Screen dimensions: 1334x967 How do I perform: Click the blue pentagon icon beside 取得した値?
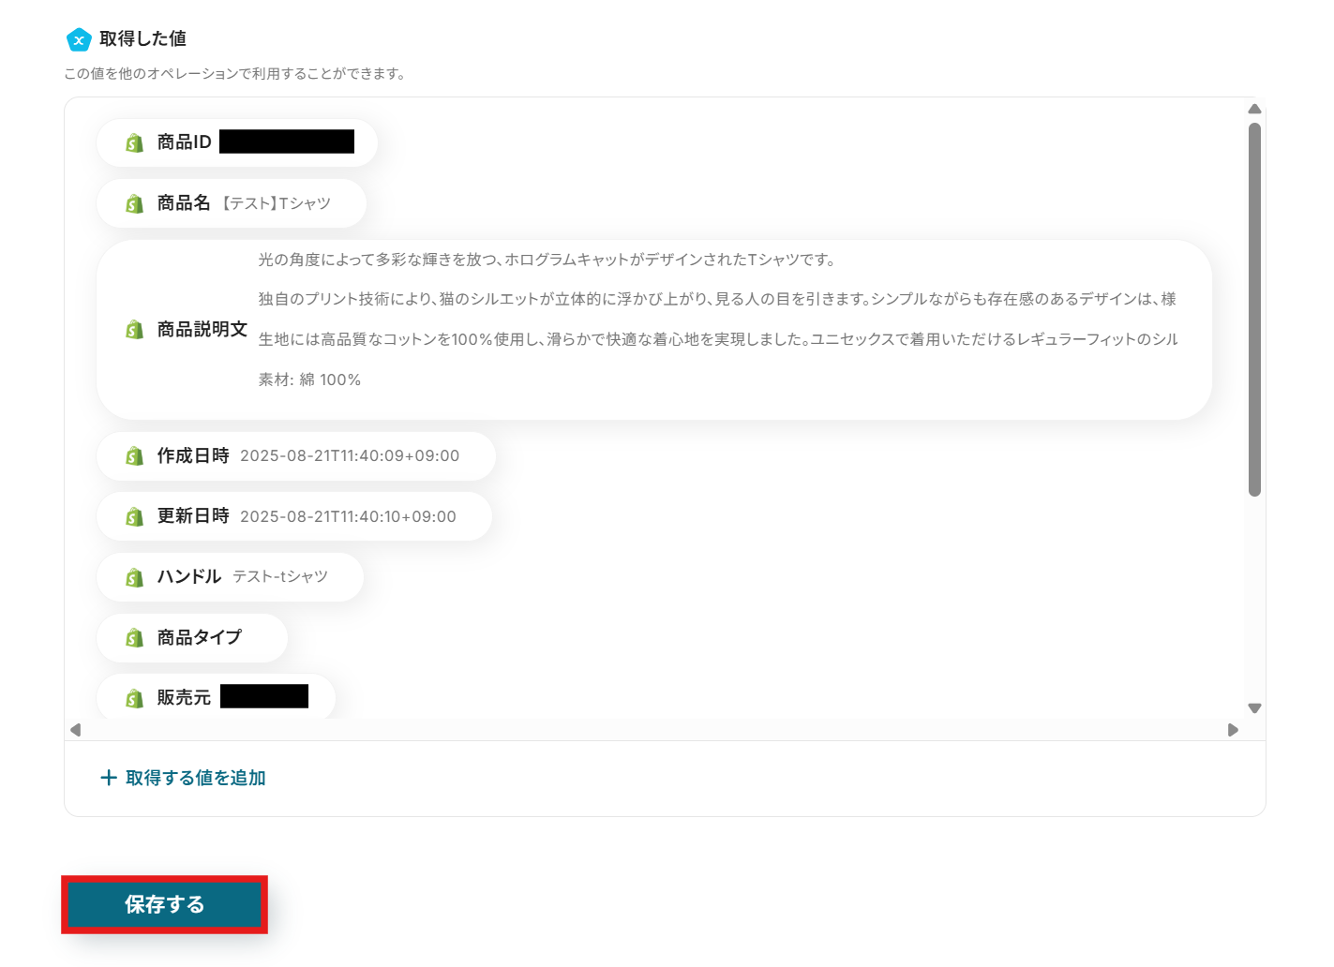(x=79, y=39)
